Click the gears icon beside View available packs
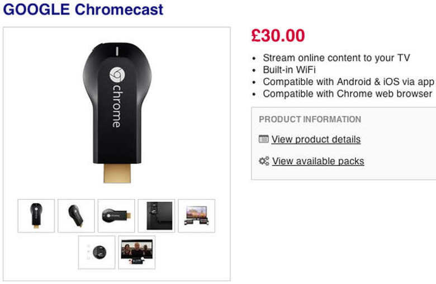436x284 pixels. (264, 161)
